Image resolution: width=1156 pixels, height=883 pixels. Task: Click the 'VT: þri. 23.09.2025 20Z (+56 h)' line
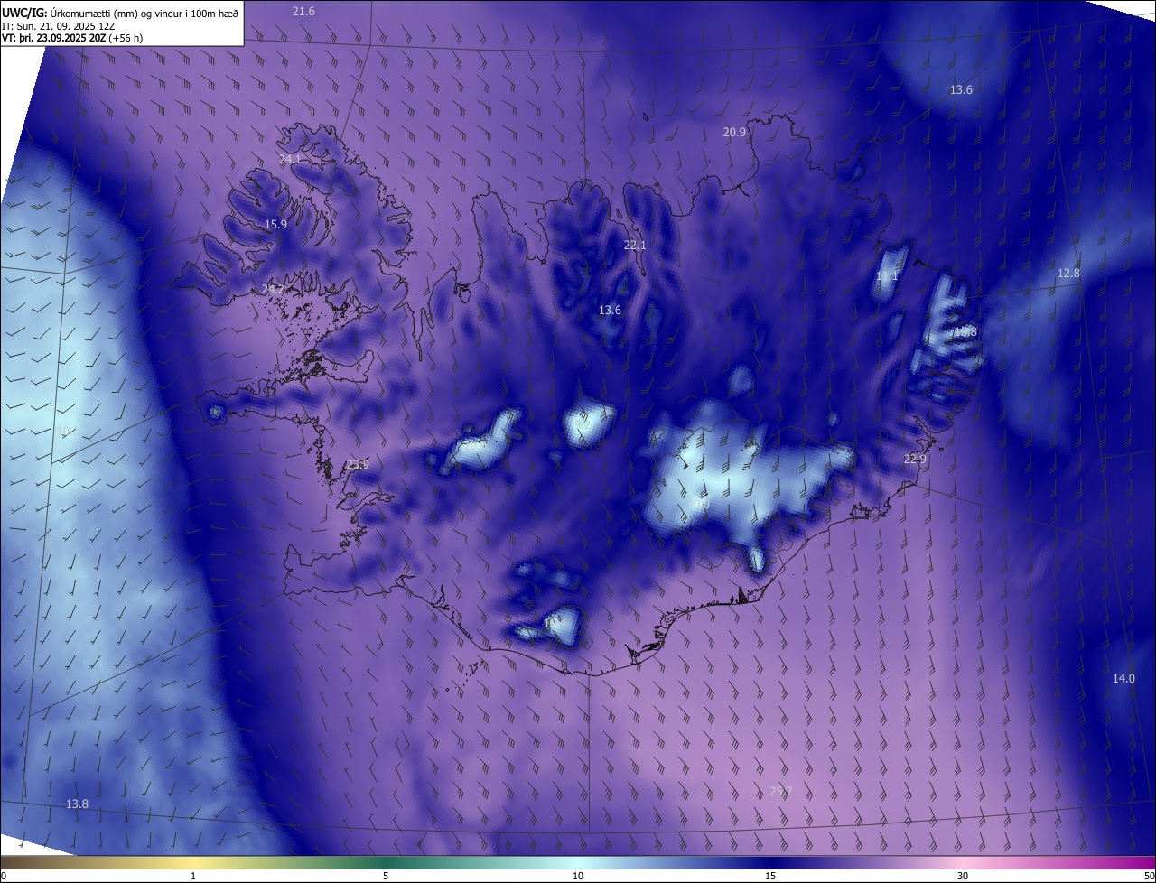(x=72, y=38)
